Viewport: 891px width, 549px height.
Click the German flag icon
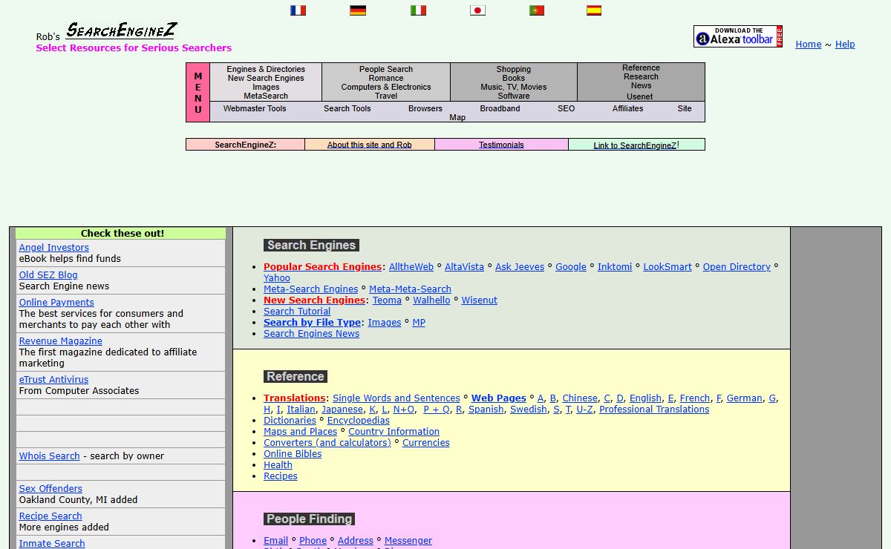click(358, 10)
